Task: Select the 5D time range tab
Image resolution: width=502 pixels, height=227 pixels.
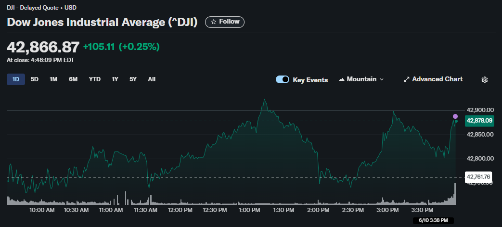Action: tap(35, 79)
